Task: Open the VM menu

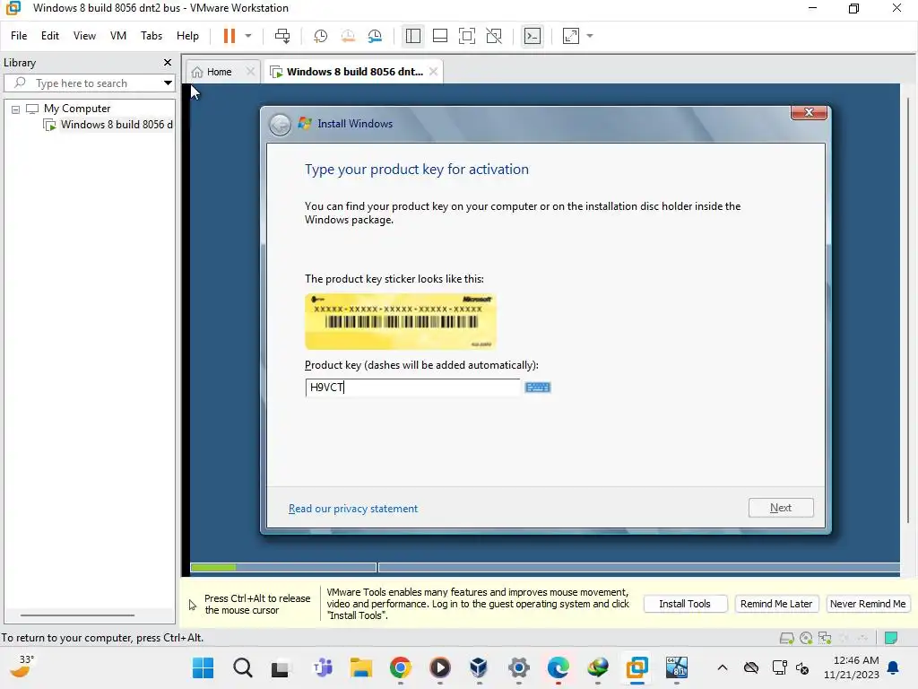Action: 118,36
